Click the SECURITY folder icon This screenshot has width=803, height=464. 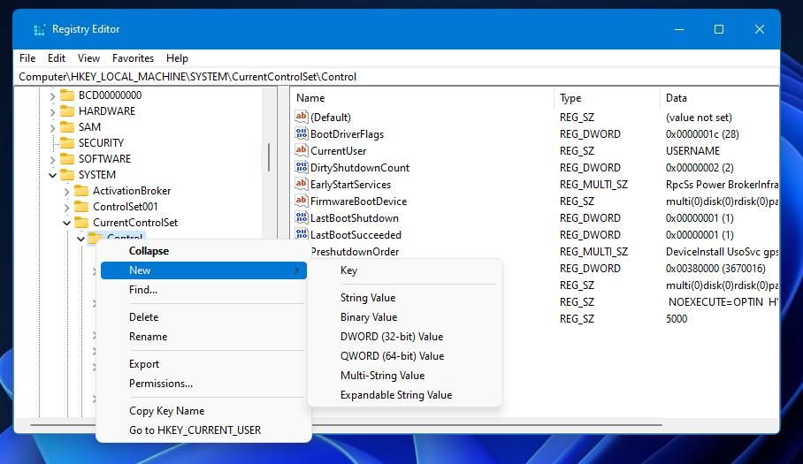point(67,142)
